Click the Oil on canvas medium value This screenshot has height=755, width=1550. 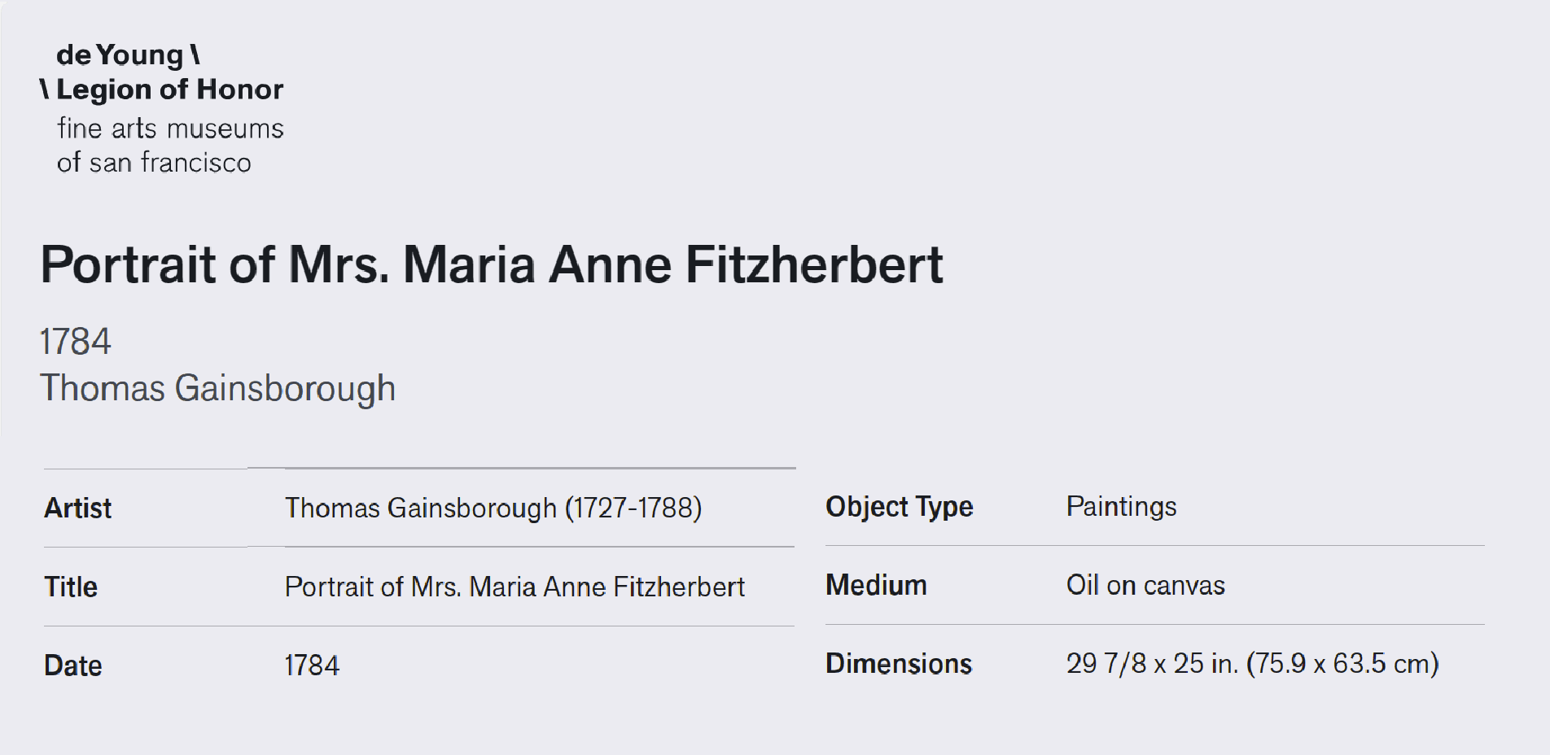pyautogui.click(x=1145, y=585)
